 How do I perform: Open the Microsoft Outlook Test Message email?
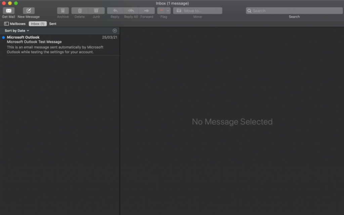coord(60,45)
